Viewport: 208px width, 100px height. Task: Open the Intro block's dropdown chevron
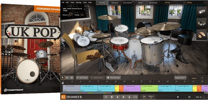coord(64,86)
